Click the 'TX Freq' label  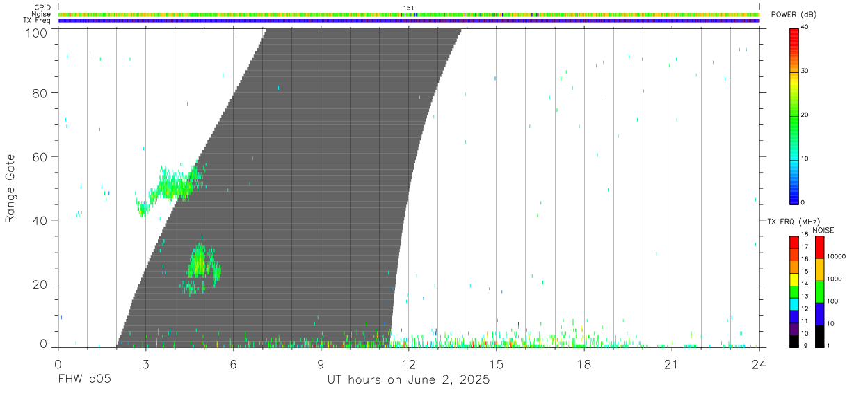(x=38, y=21)
